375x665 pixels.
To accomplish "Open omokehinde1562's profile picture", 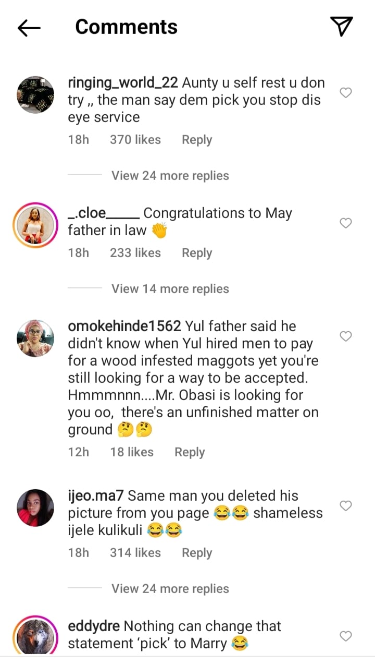I will coord(36,338).
